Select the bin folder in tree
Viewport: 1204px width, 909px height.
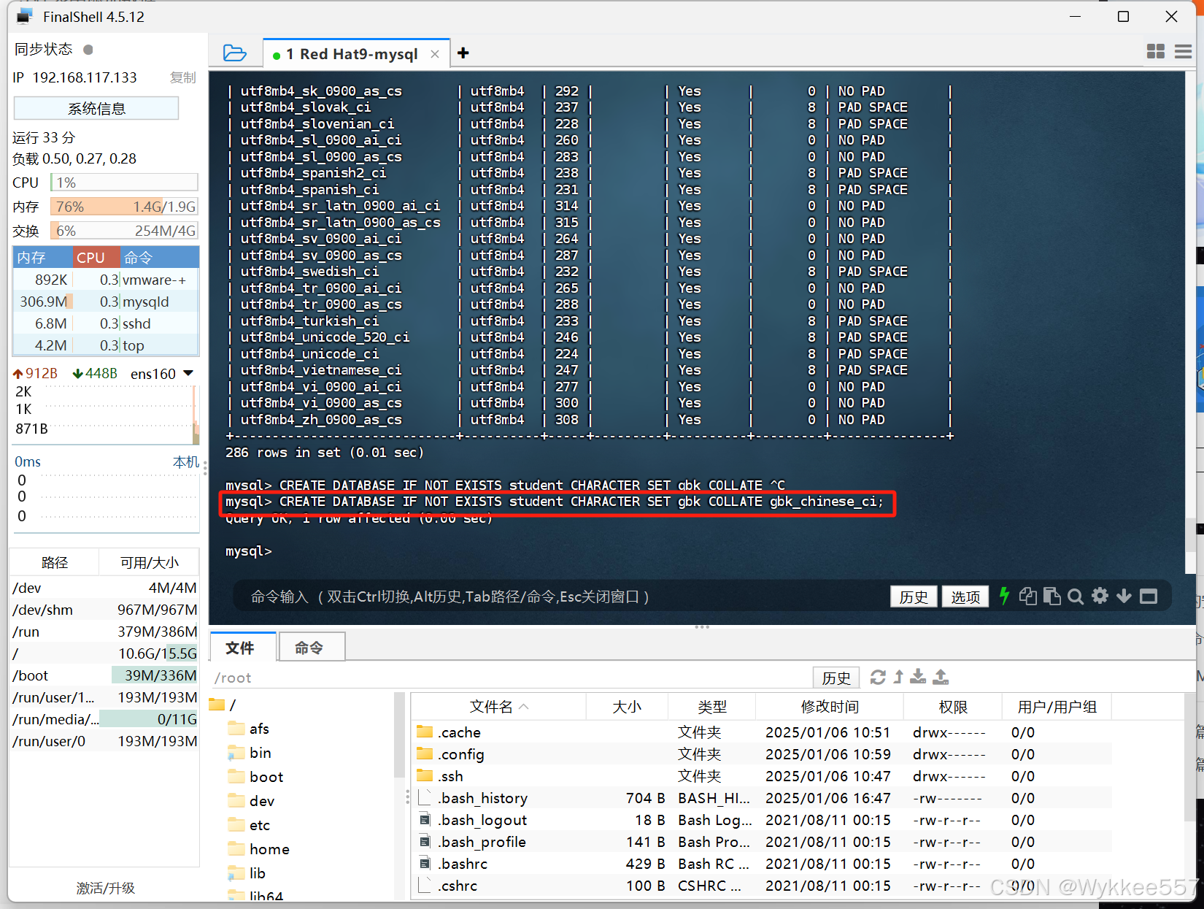(250, 753)
